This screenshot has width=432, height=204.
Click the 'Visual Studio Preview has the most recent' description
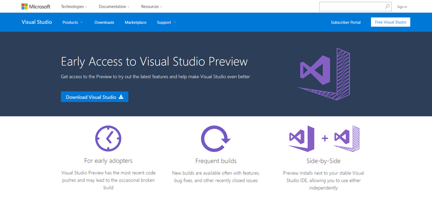click(108, 181)
